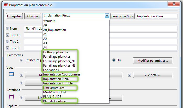Click the Cotations dimension icon
Viewport: 183px width, 108px height.
(11, 97)
